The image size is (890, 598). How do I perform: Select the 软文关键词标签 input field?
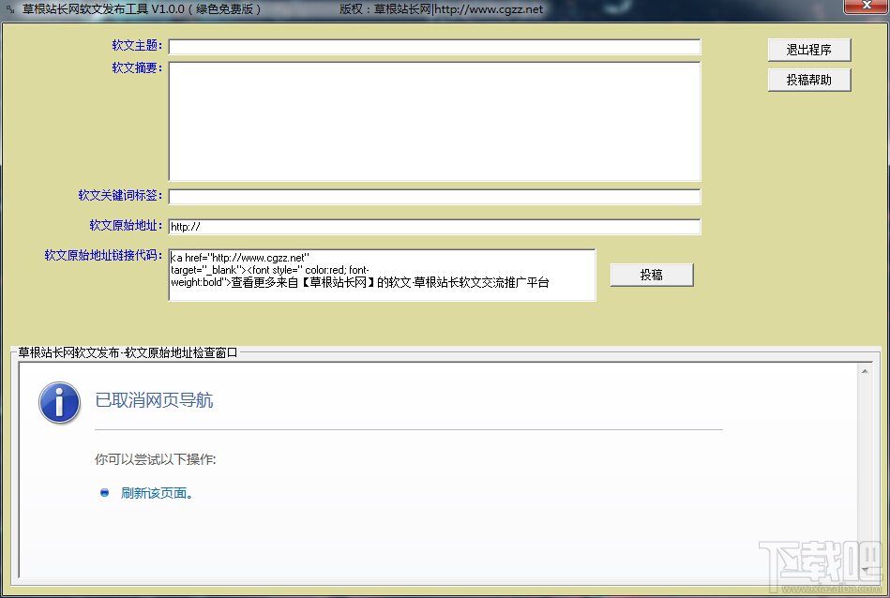coord(435,197)
